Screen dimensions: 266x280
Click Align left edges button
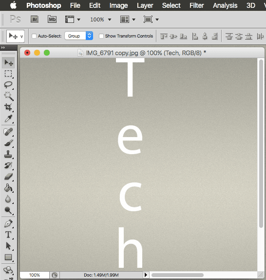click(195, 36)
